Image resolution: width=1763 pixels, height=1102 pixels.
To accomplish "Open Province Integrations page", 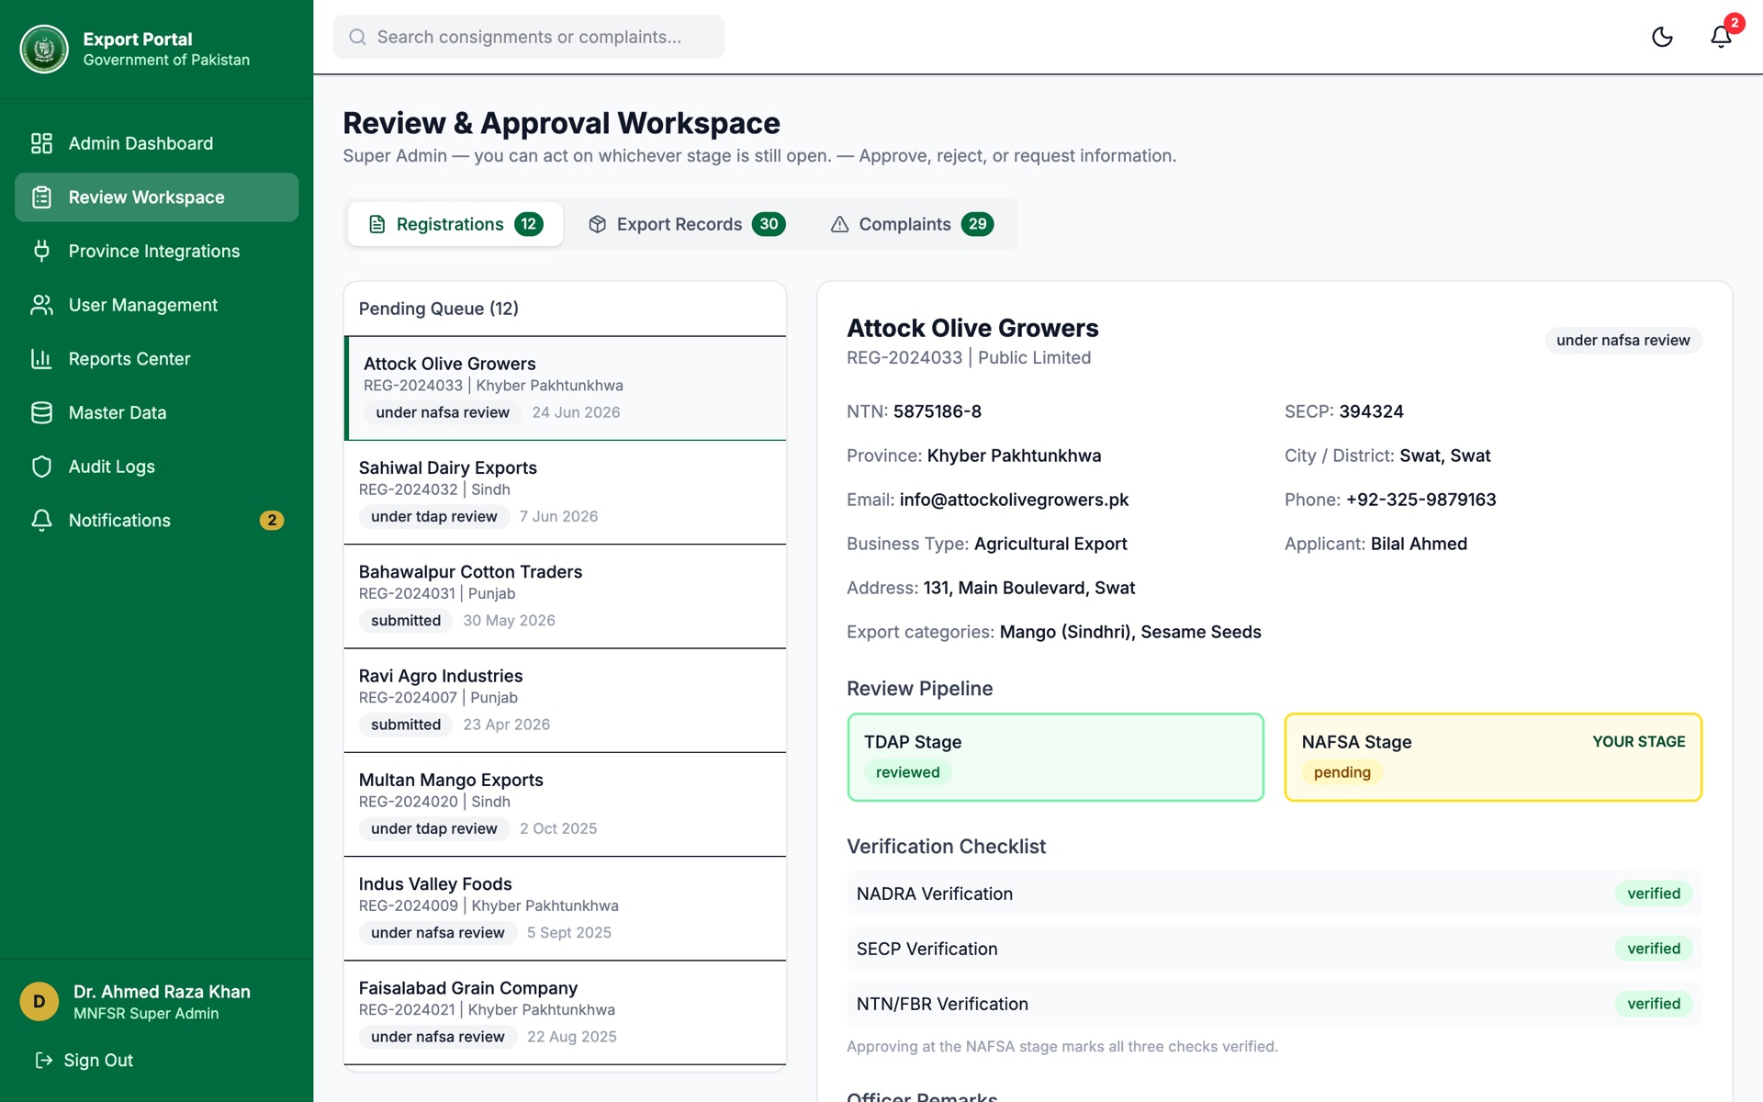I will click(157, 251).
